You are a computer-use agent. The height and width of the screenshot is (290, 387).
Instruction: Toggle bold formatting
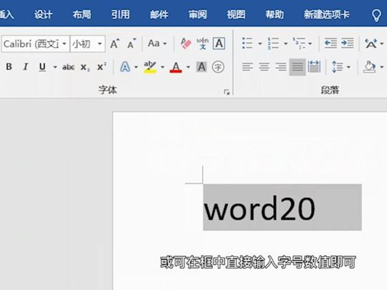point(9,67)
